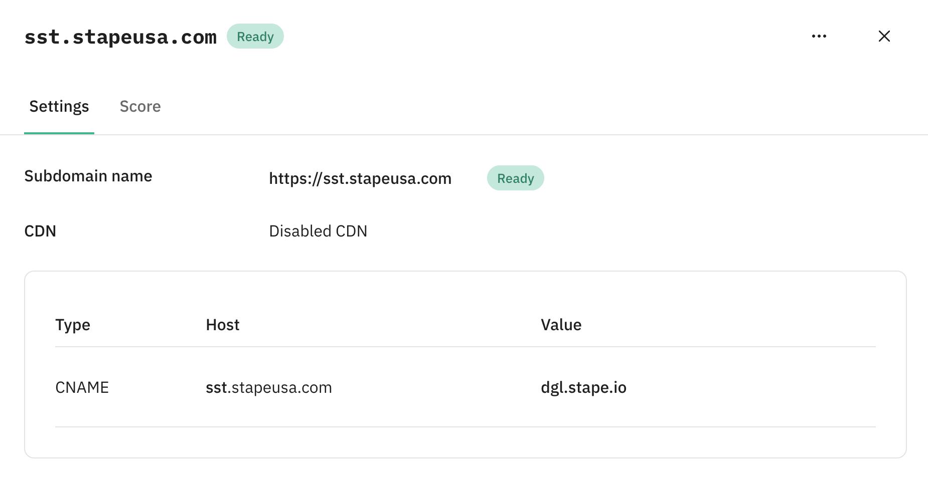This screenshot has height=479, width=928.
Task: Click the sst.stapeusa.com panel title
Action: pos(120,37)
